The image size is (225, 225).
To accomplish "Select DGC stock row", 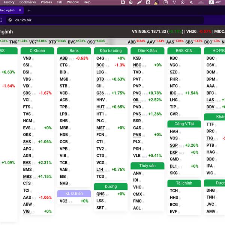I will click(x=215, y=58).
